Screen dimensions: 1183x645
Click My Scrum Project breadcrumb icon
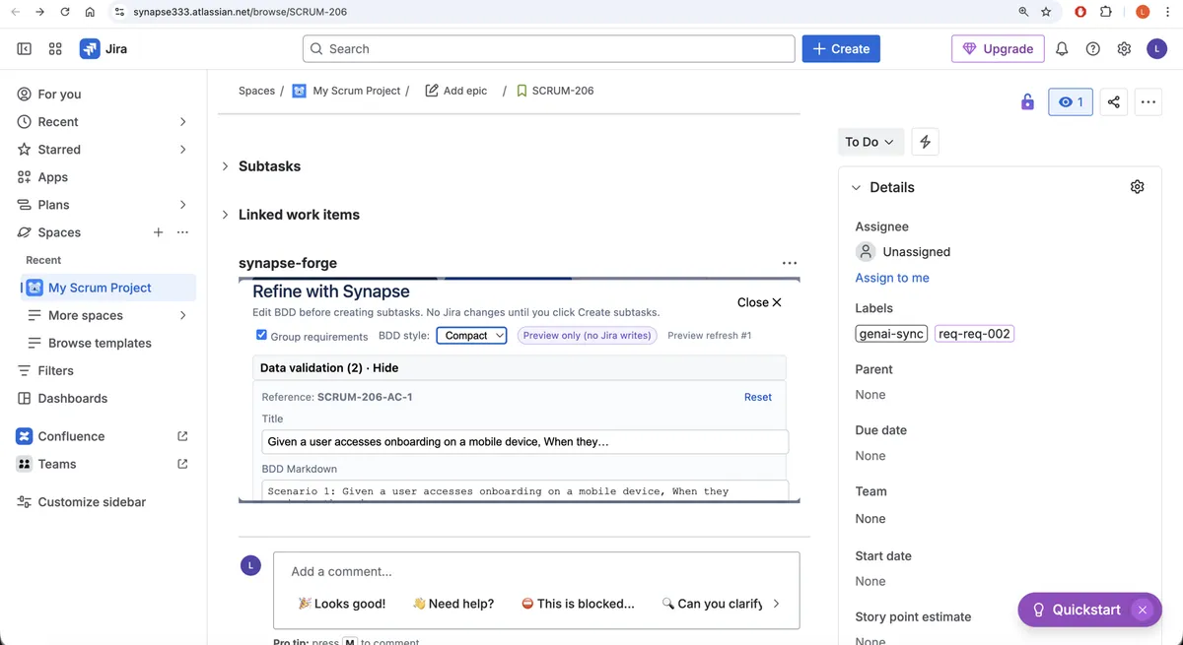click(300, 91)
